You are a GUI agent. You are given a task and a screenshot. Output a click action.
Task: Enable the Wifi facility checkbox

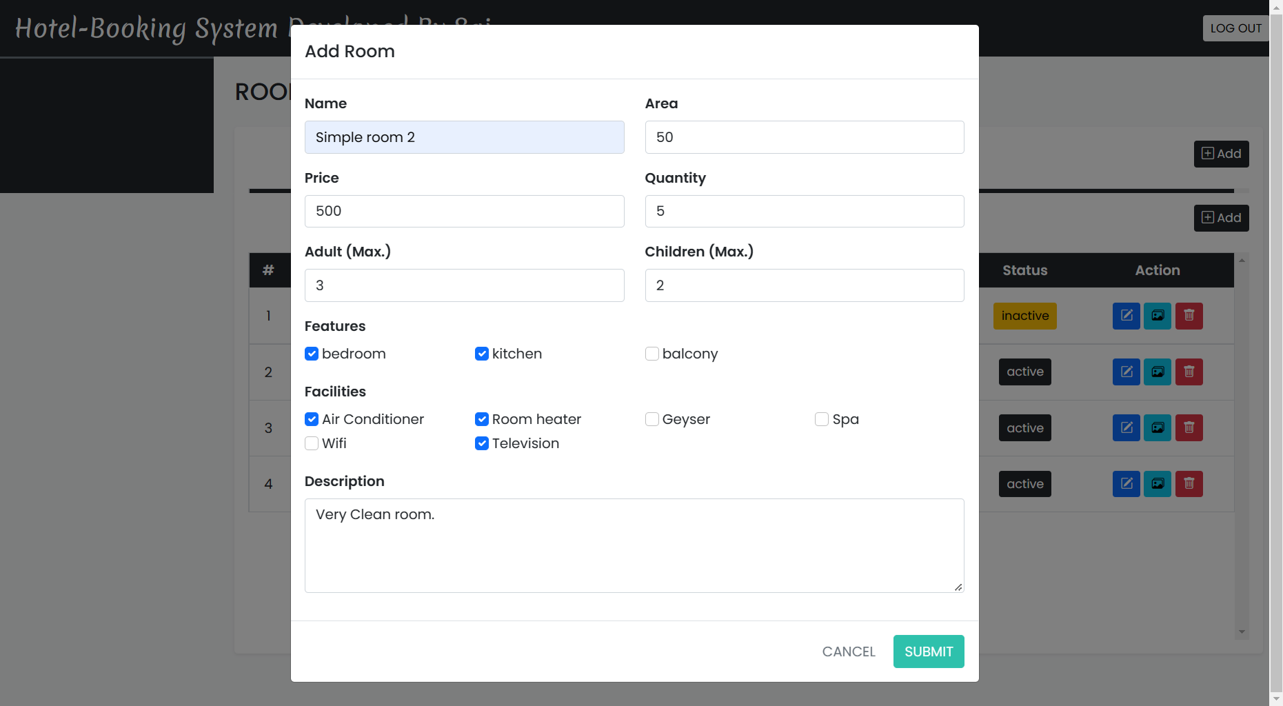tap(311, 443)
